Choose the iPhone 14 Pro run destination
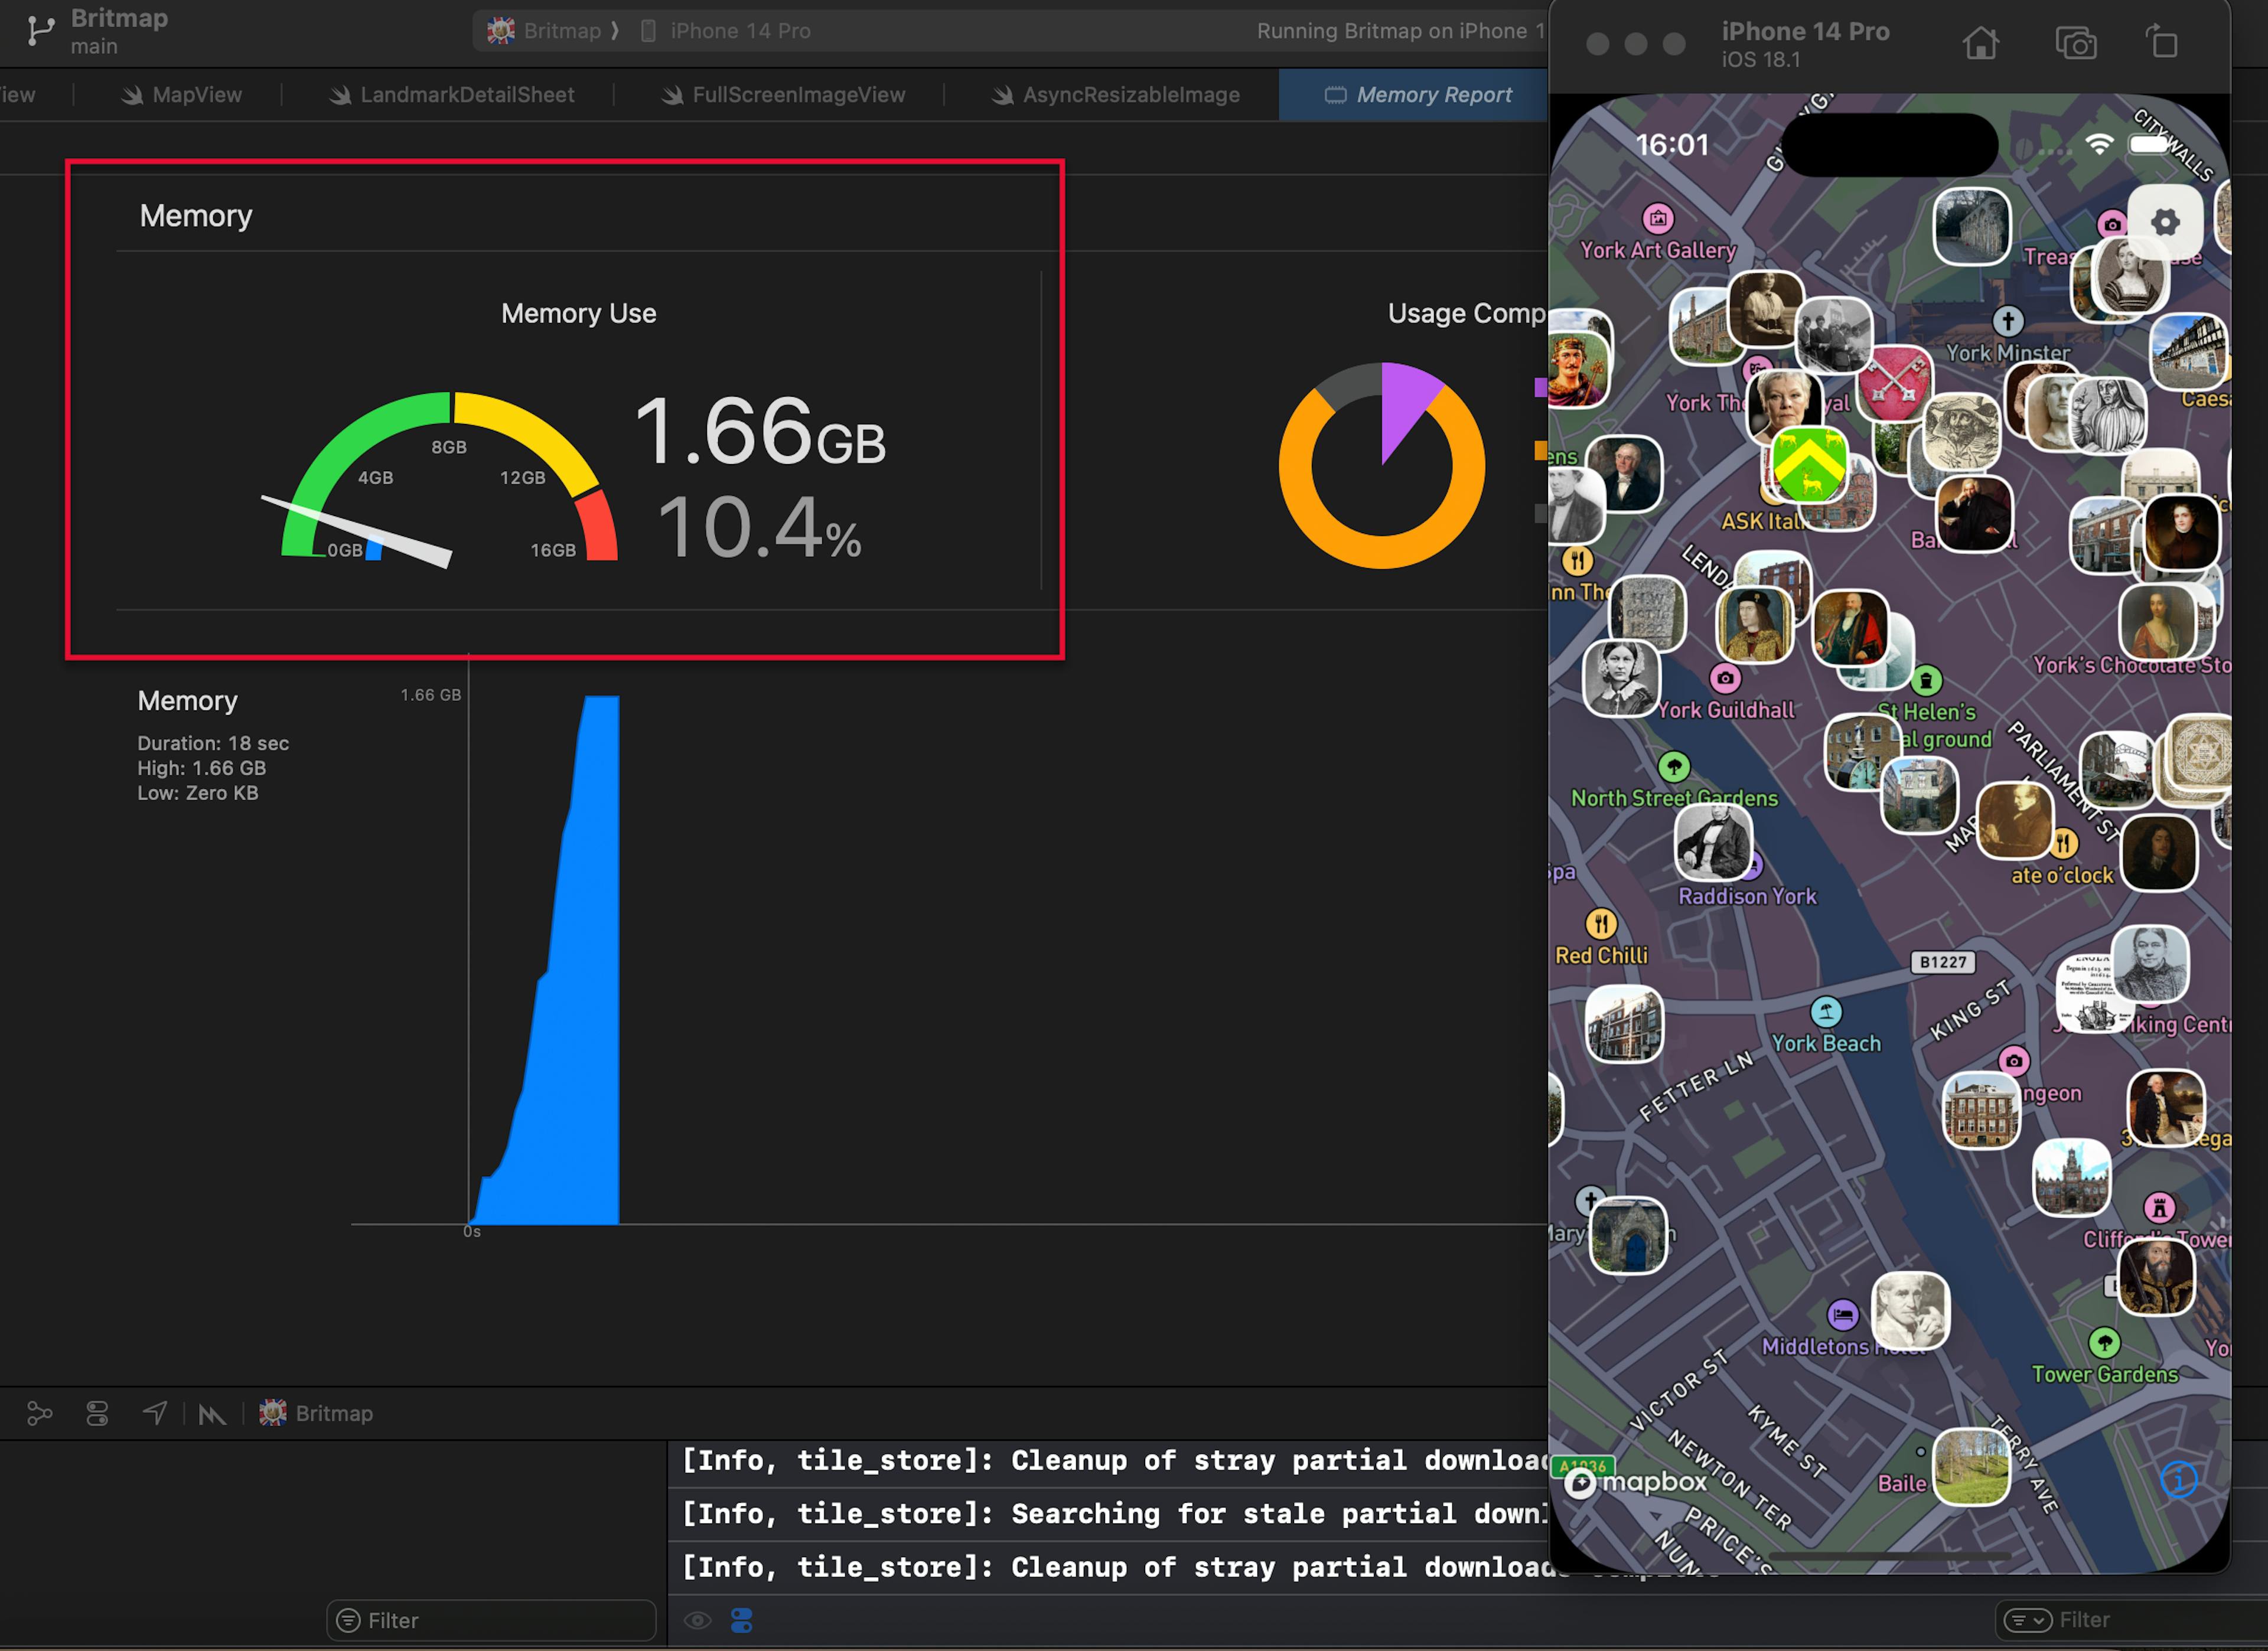Screen dimensions: 2268x1651 tap(739, 31)
